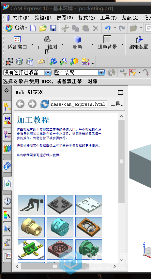Click the Open folder icon

(43, 28)
